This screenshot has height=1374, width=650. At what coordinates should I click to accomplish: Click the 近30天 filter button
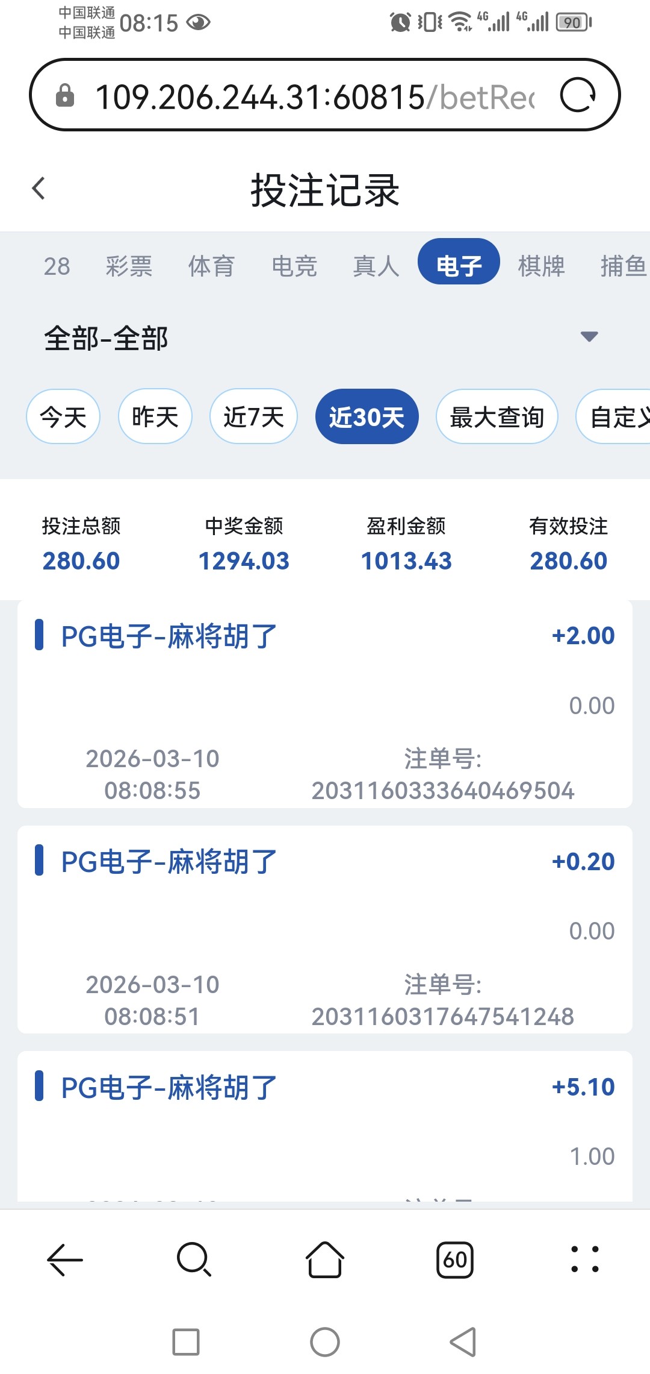tap(367, 416)
